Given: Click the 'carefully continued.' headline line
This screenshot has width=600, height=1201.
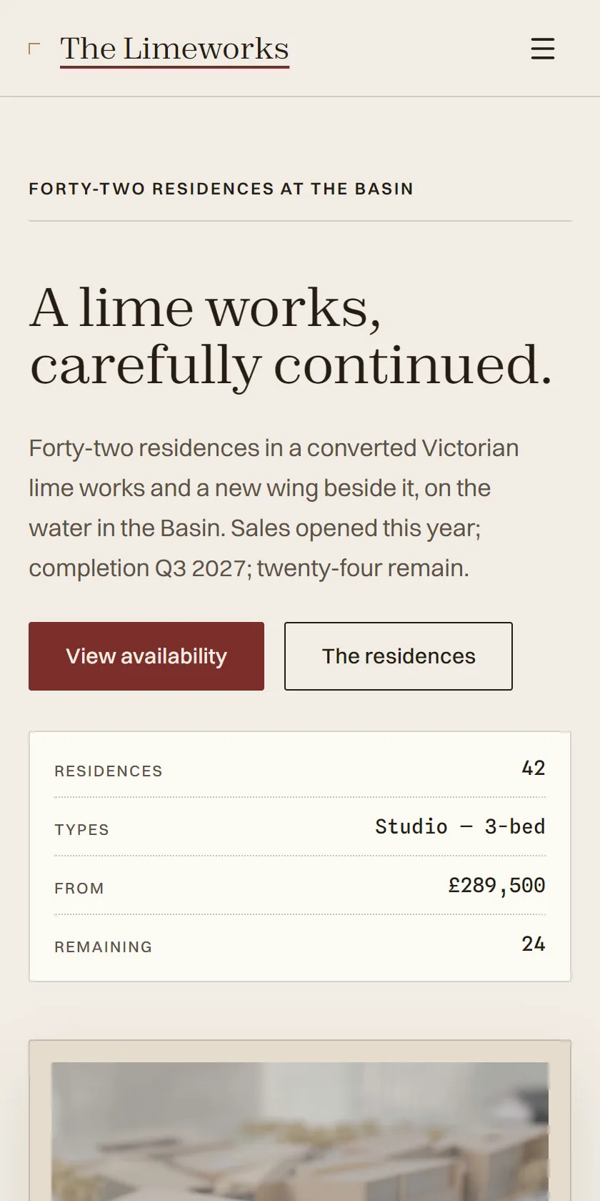Looking at the screenshot, I should (x=290, y=366).
